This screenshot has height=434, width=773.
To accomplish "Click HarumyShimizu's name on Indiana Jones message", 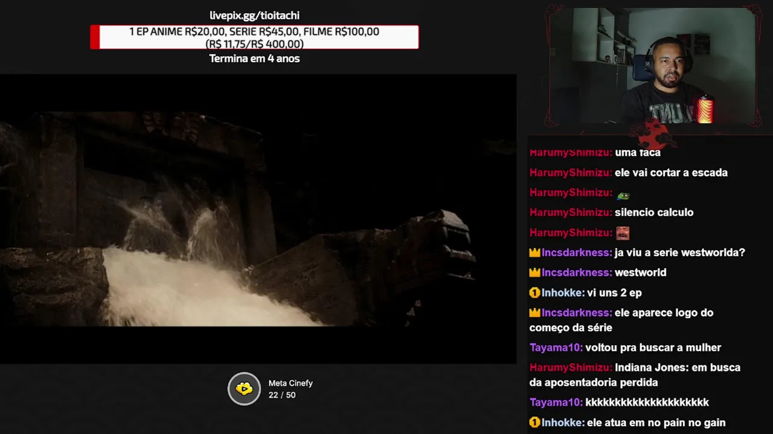I will click(x=571, y=368).
